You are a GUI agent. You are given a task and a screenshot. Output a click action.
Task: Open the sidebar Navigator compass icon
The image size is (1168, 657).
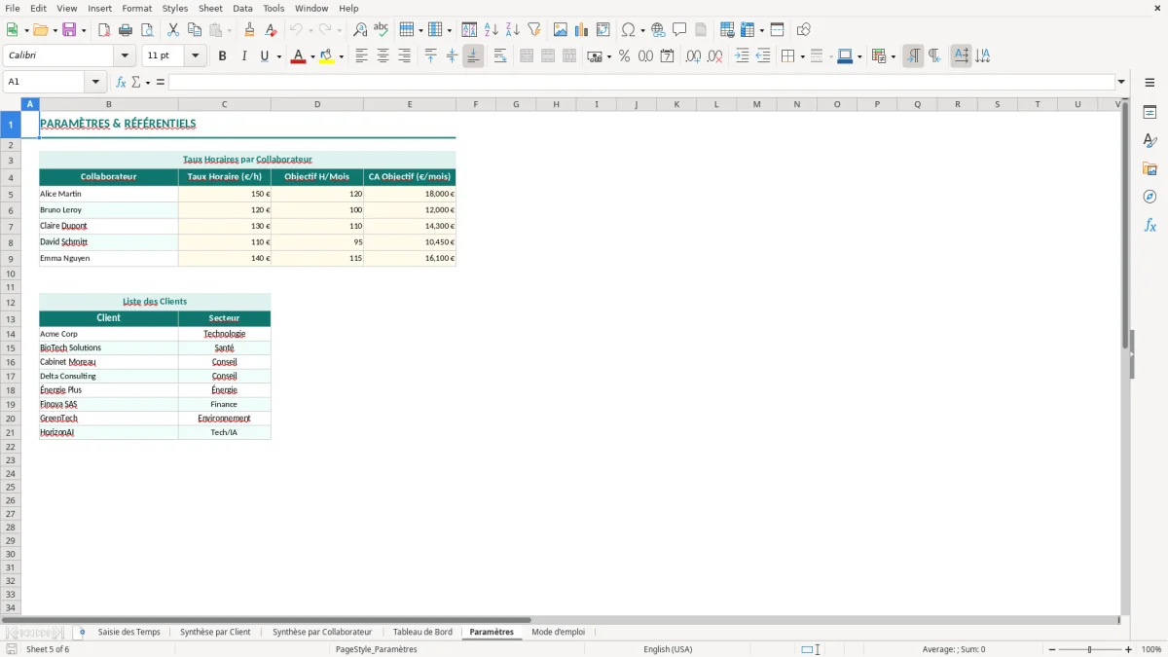click(x=1150, y=198)
